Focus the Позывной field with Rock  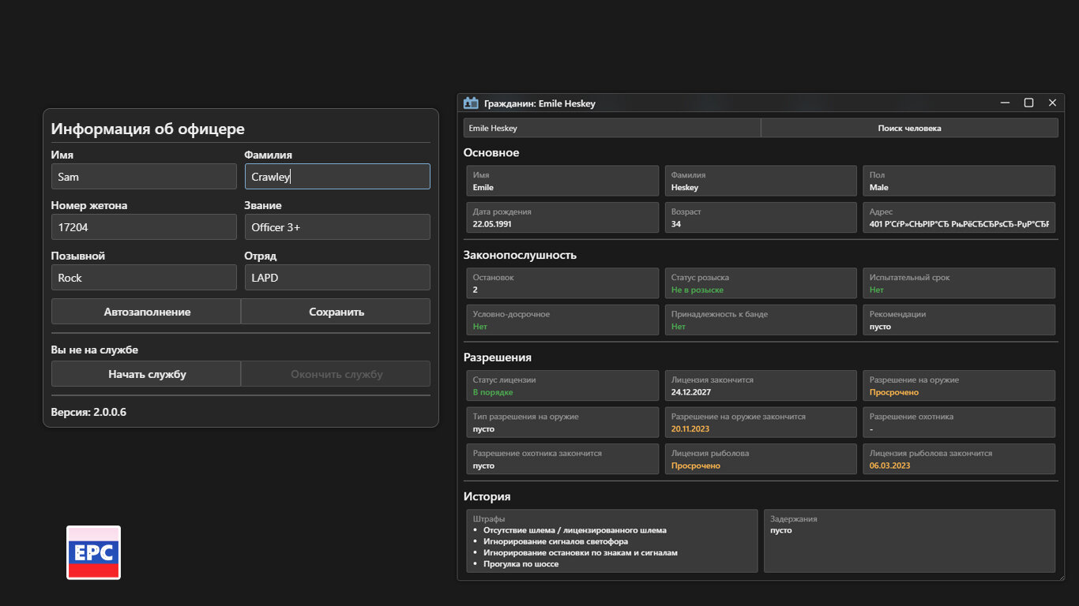(144, 278)
